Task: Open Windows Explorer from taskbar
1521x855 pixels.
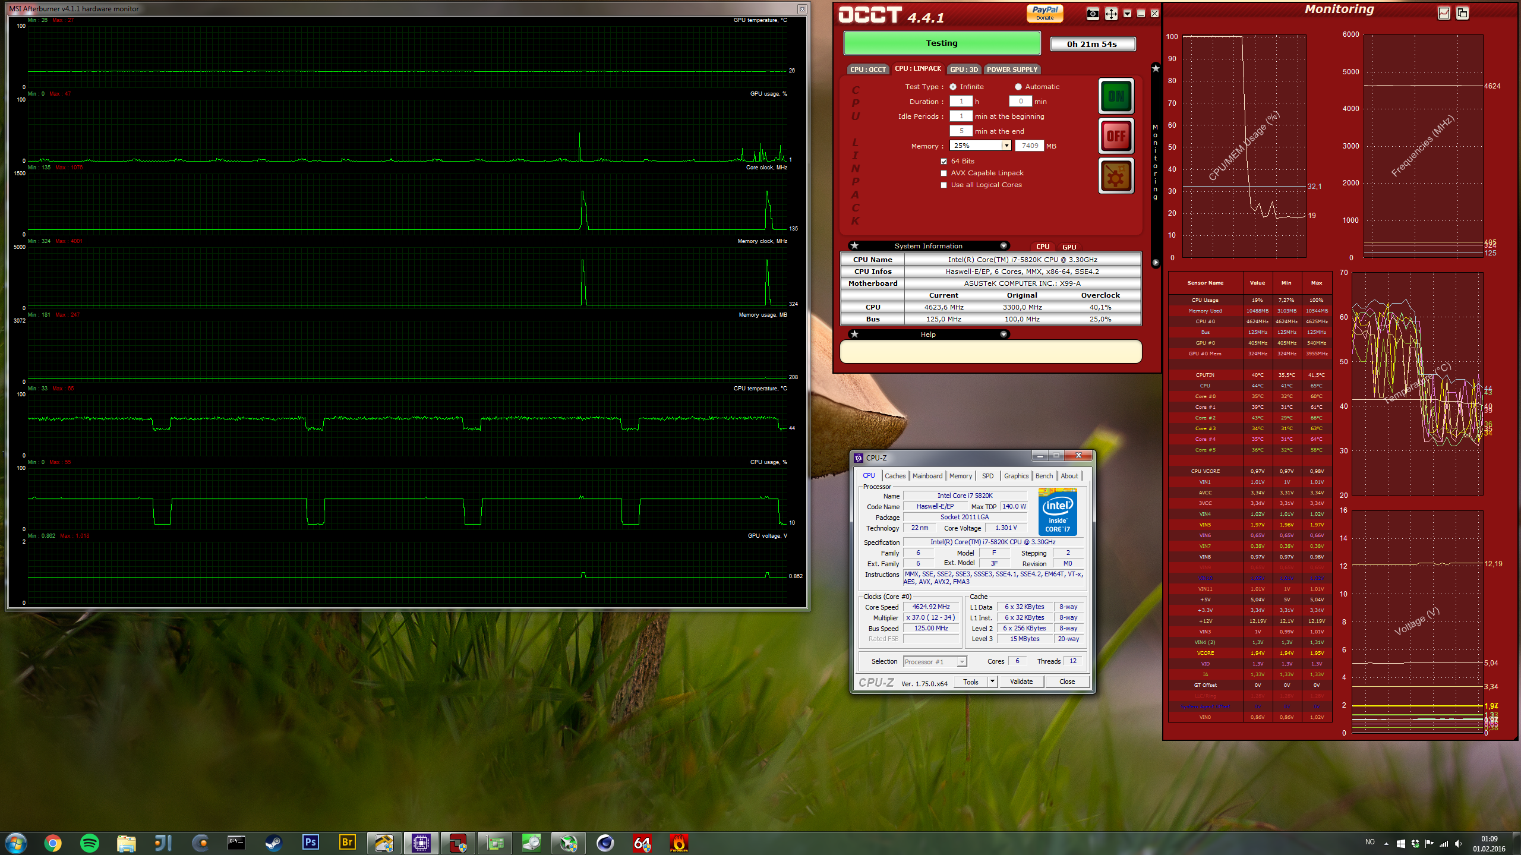Action: tap(127, 843)
